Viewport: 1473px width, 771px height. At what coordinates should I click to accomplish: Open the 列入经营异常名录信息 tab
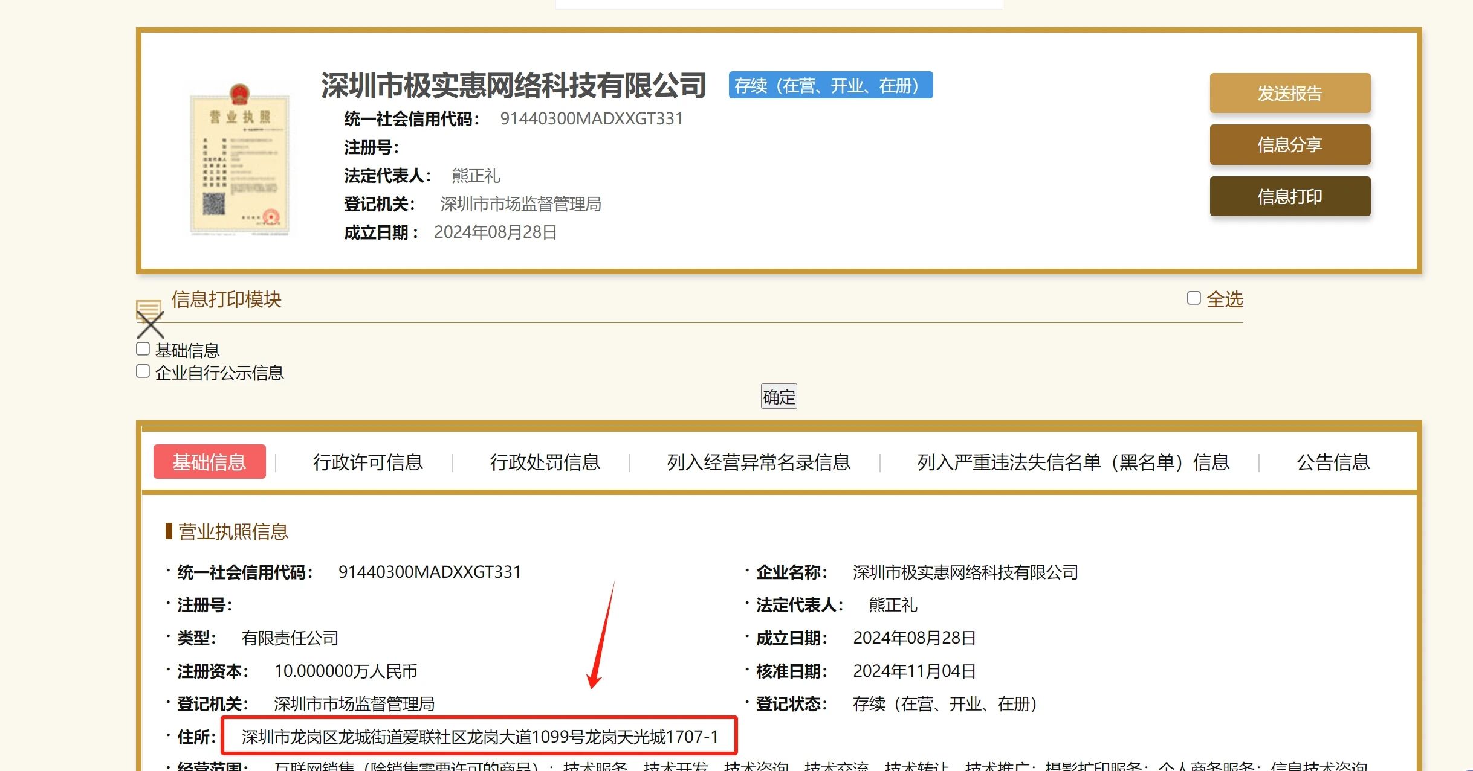click(758, 462)
